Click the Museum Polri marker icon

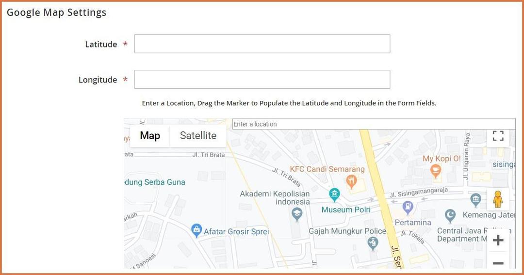click(x=334, y=195)
